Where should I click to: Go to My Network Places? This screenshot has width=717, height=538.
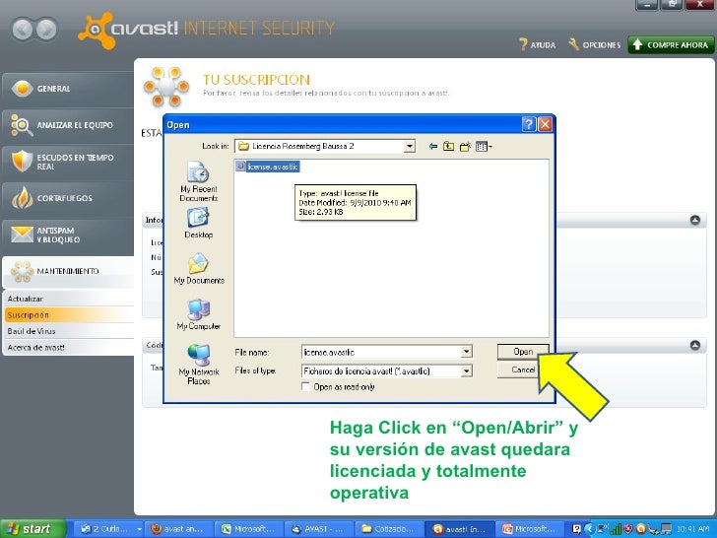click(199, 365)
